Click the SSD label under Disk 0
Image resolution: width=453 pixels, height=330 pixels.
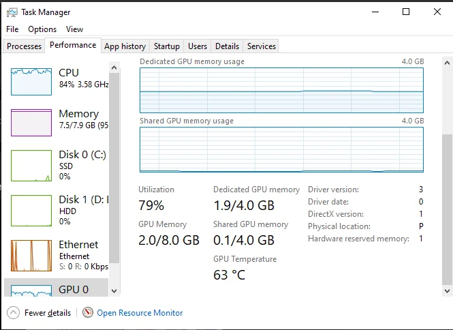pyautogui.click(x=66, y=166)
